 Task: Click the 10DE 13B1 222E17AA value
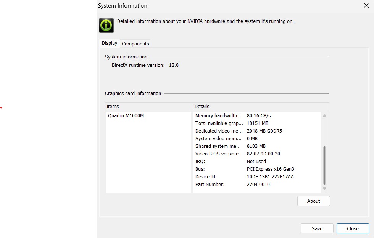click(x=270, y=176)
